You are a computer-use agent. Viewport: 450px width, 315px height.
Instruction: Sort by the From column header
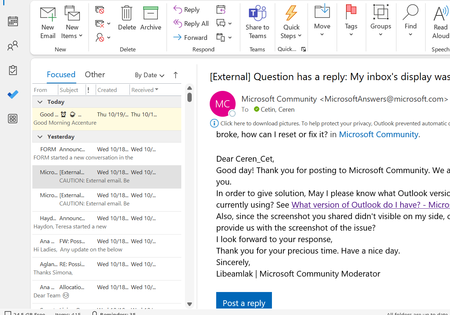pos(45,90)
